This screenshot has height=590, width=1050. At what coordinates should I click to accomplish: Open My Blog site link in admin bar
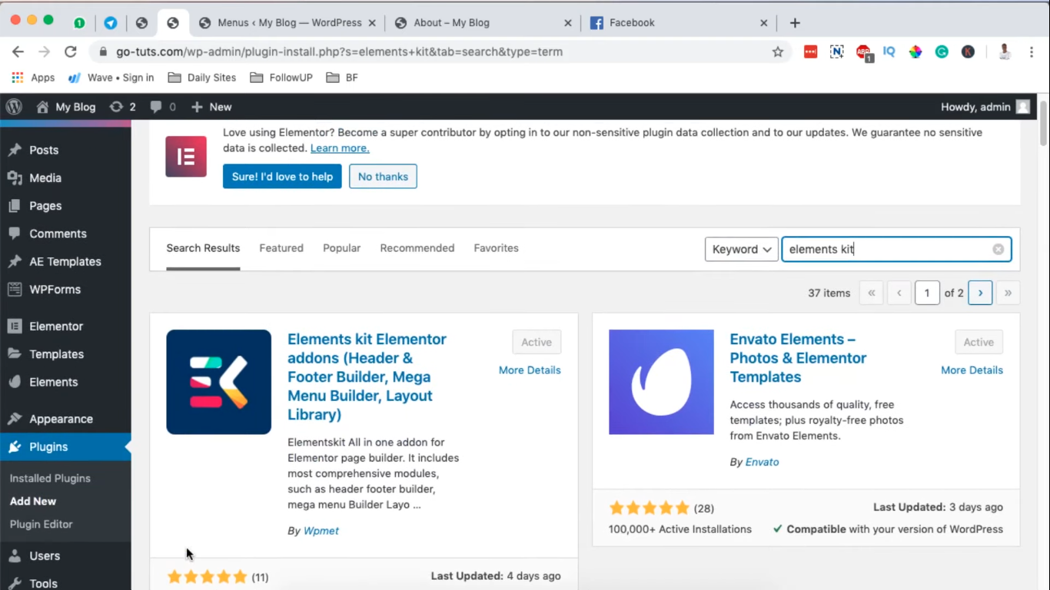[66, 107]
